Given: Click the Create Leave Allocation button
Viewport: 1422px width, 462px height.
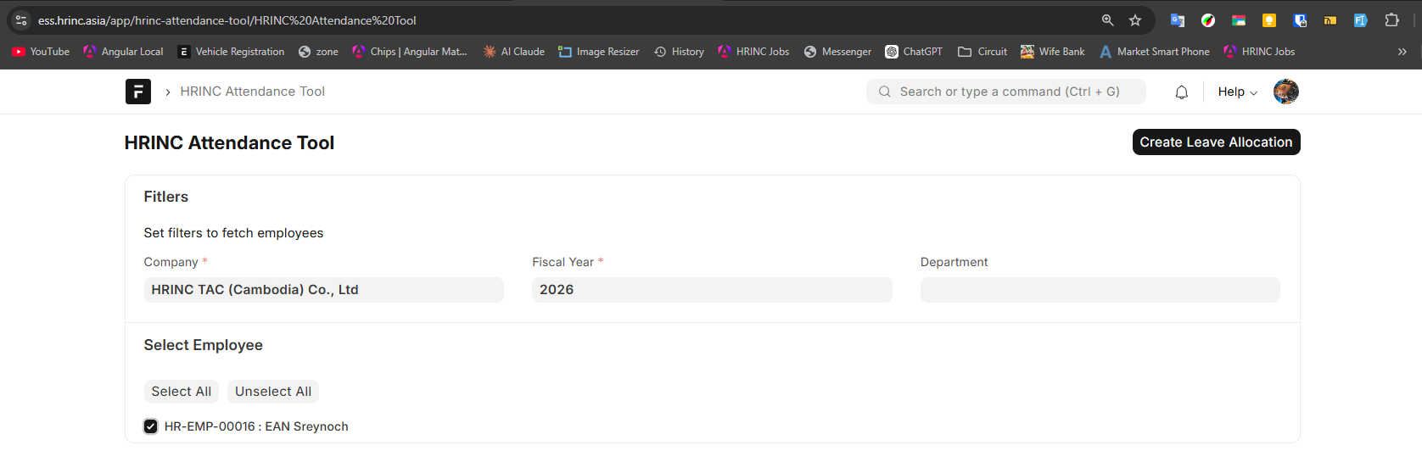Looking at the screenshot, I should [x=1216, y=142].
